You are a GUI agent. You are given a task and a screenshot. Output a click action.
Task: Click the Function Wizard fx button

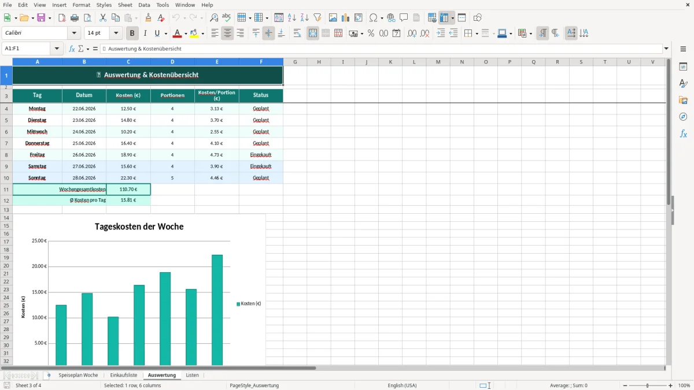click(x=72, y=49)
